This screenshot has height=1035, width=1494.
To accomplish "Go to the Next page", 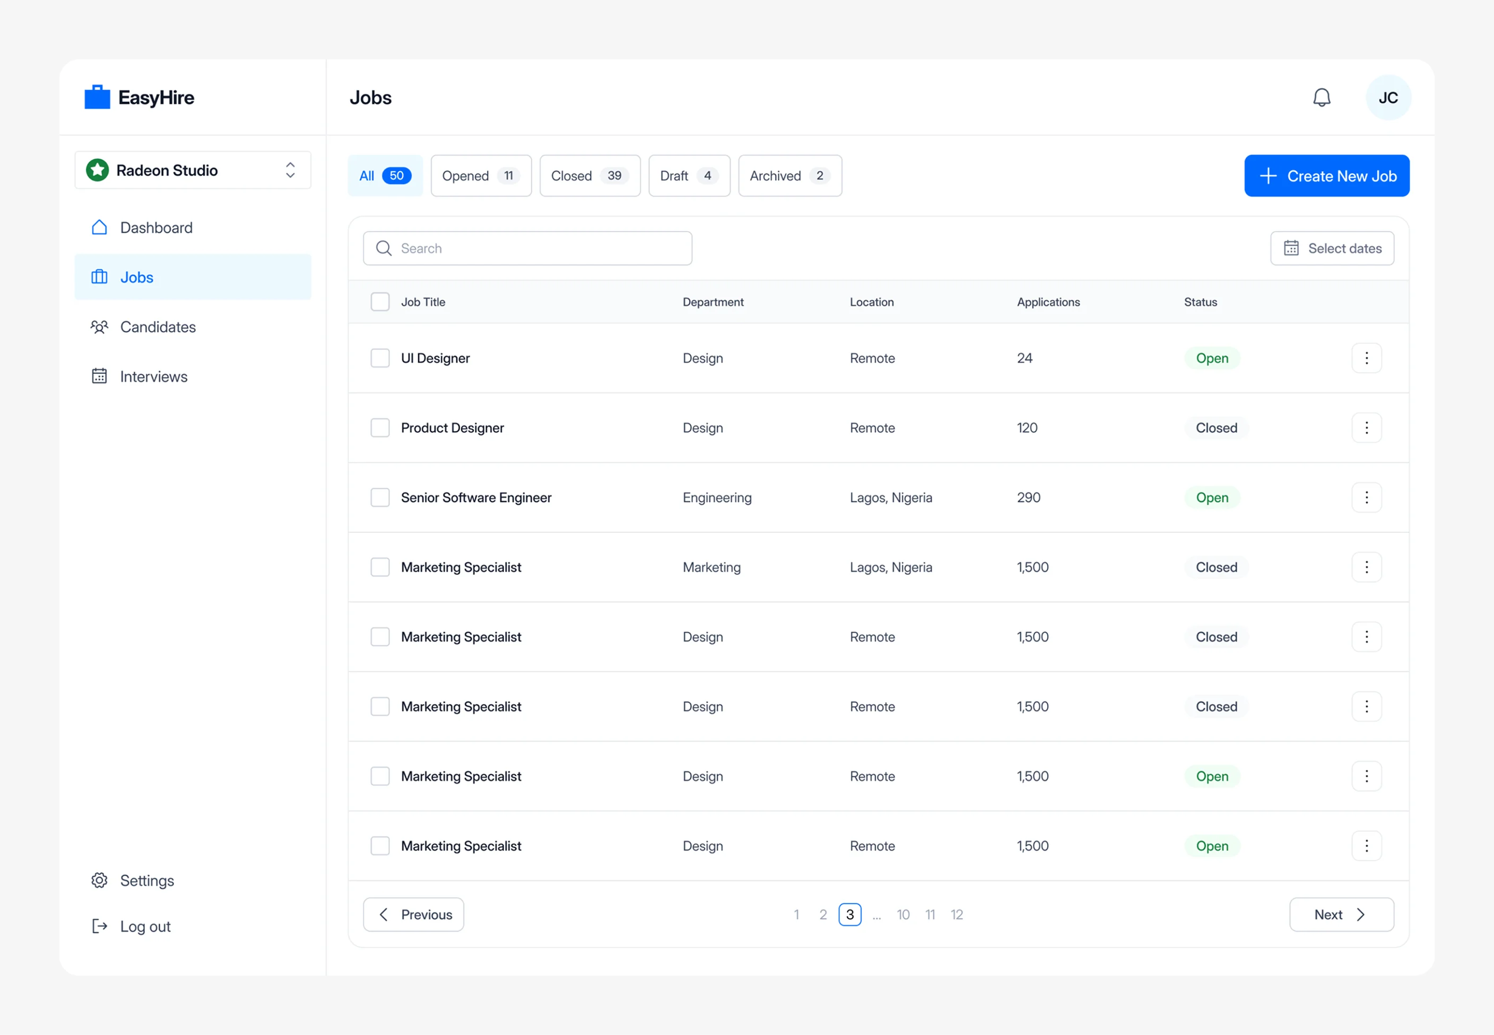I will pyautogui.click(x=1341, y=915).
